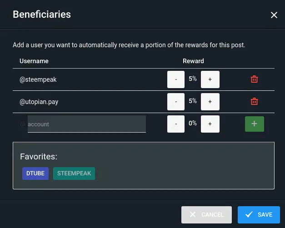285x228 pixels.
Task: Raise the @utopian.pay reward with the plus button
Action: pos(210,102)
